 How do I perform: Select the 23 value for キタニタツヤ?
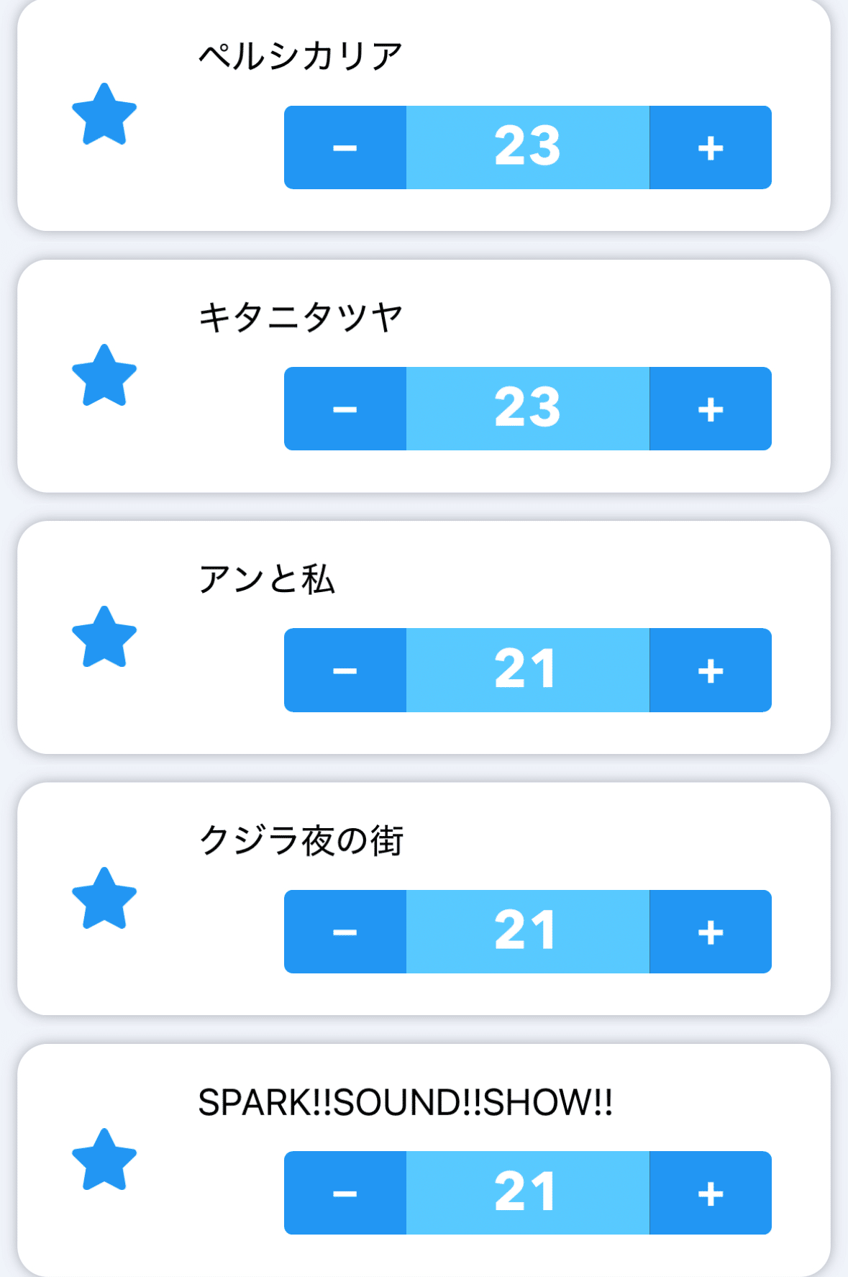coord(527,409)
